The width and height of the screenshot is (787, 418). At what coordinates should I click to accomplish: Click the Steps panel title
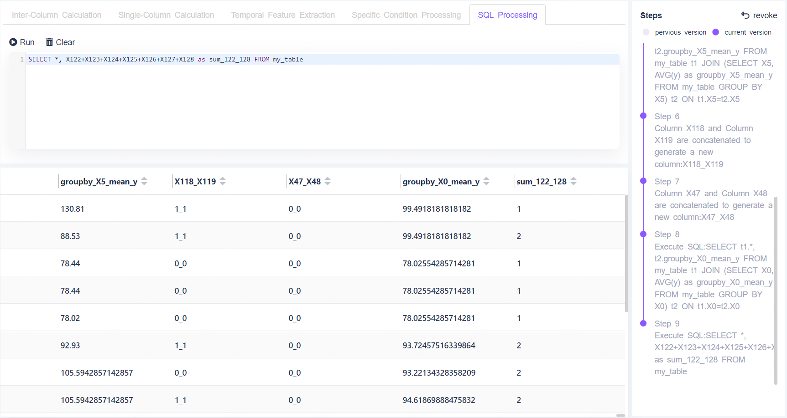coord(651,15)
